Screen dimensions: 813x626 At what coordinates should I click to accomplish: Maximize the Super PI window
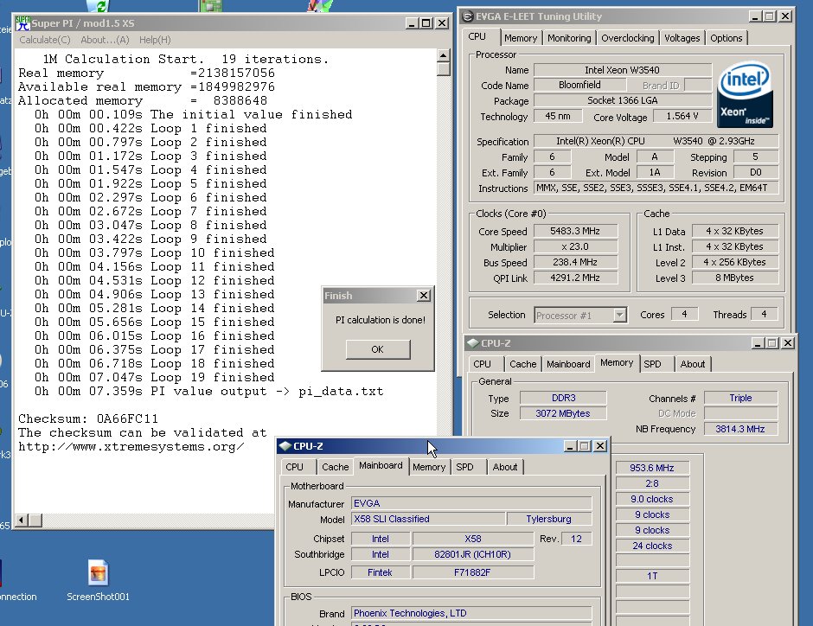pyautogui.click(x=426, y=23)
